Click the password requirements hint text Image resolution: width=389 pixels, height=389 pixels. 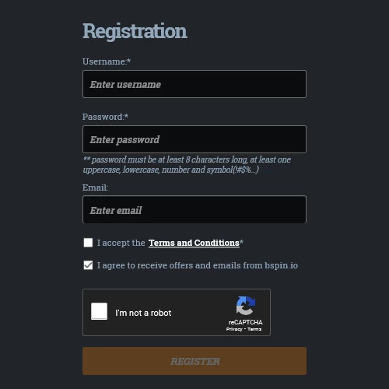[187, 165]
